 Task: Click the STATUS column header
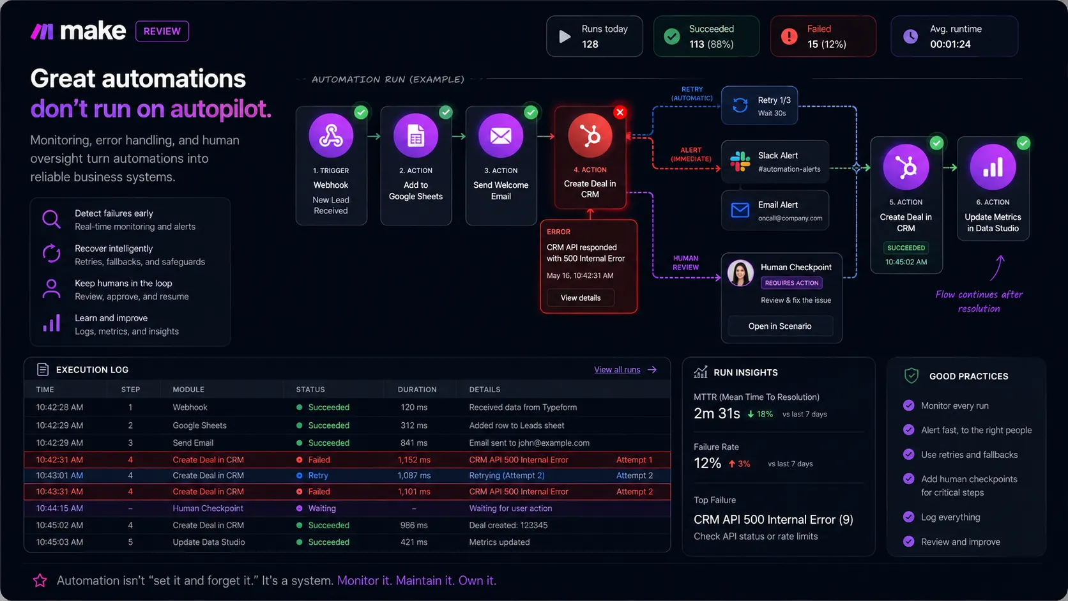pos(310,390)
